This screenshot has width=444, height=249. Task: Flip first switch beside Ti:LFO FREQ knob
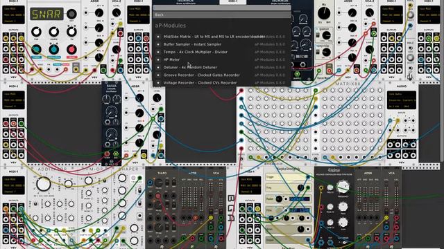click(x=167, y=183)
